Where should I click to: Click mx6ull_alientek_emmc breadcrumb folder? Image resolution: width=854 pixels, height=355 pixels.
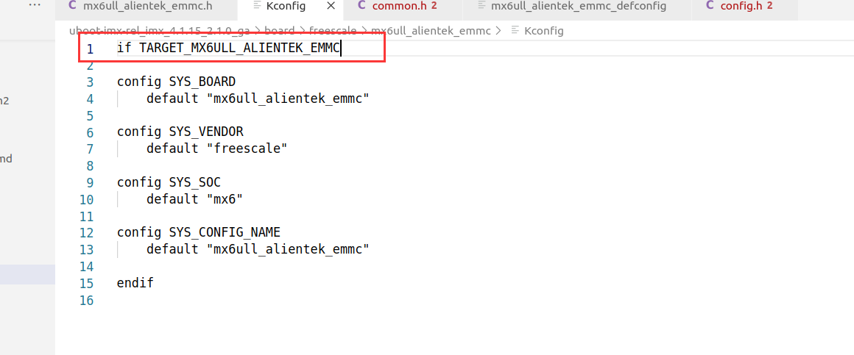(x=430, y=31)
